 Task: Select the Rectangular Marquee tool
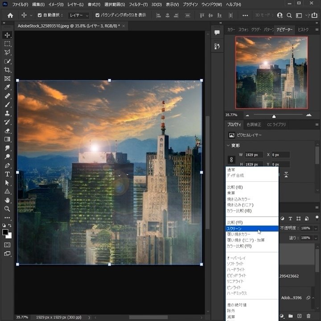coord(7,44)
